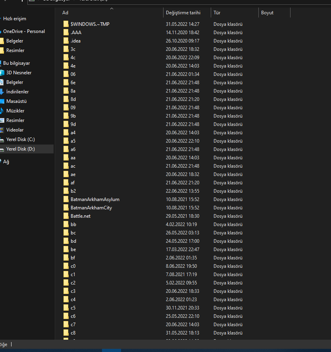Sort by the Ad column header

point(65,13)
